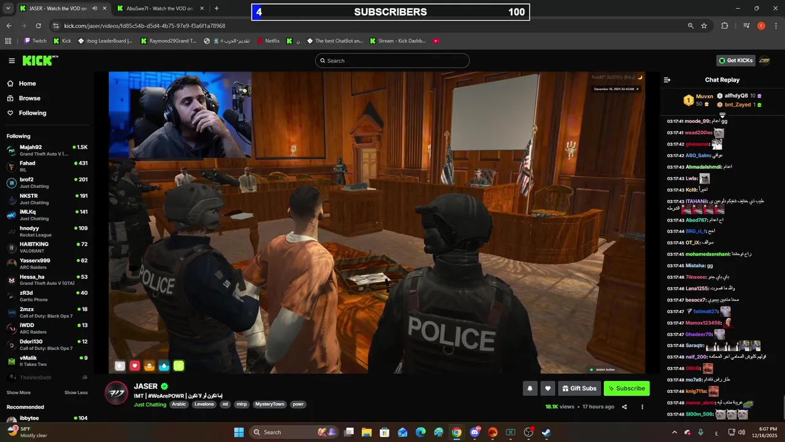The height and width of the screenshot is (442, 785).
Task: Click the Get KICKs button
Action: coord(735,60)
